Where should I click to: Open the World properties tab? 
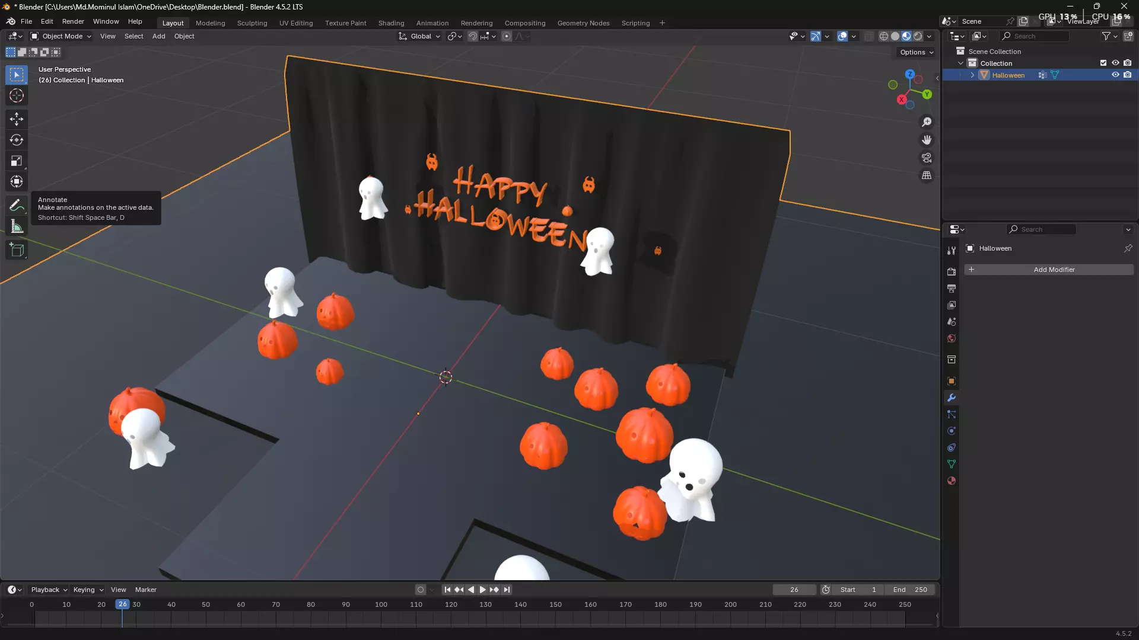pyautogui.click(x=952, y=338)
